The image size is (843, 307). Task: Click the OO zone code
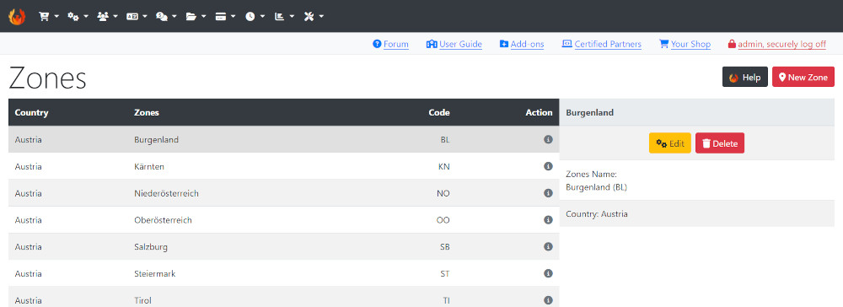point(443,220)
